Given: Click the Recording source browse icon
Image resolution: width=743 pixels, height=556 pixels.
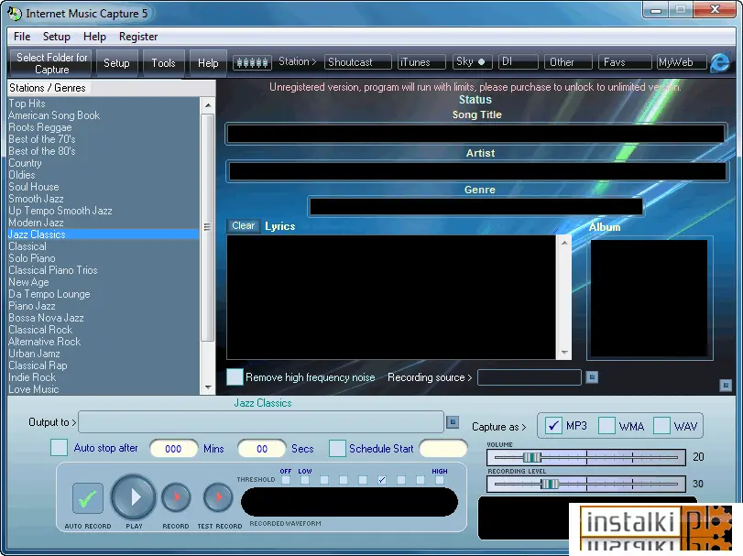Looking at the screenshot, I should [x=592, y=377].
